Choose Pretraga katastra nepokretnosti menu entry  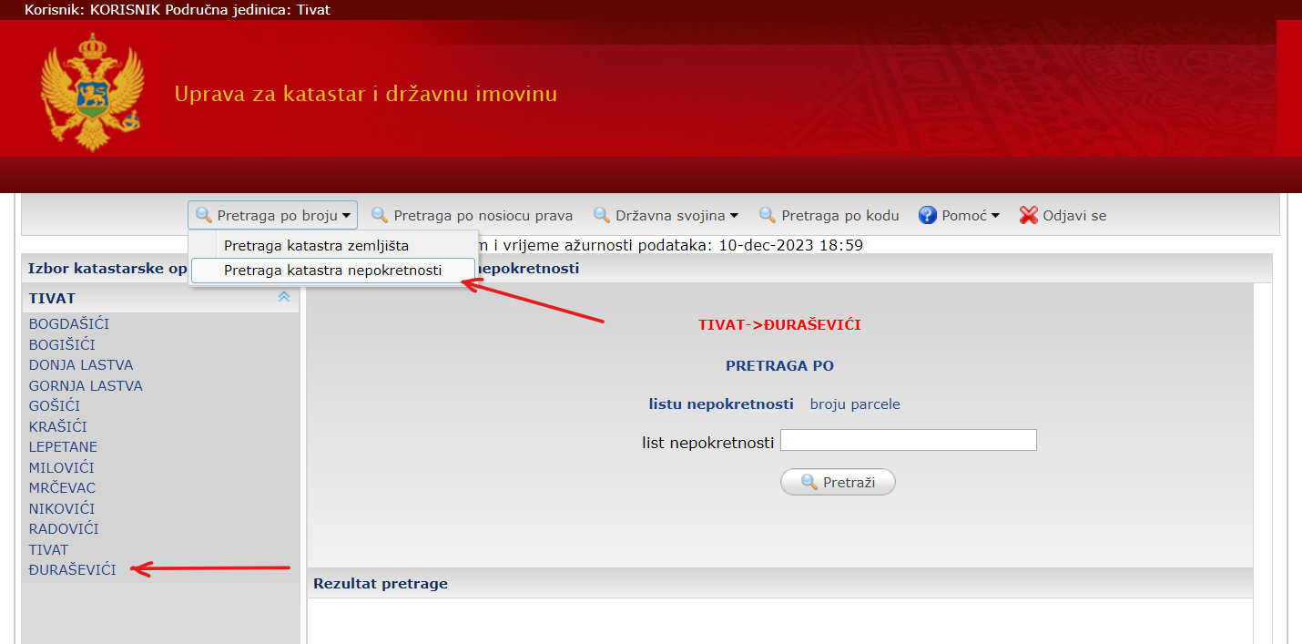point(332,271)
